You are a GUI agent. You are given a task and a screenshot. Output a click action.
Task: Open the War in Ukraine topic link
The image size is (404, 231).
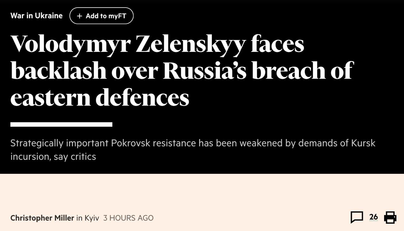click(x=36, y=16)
